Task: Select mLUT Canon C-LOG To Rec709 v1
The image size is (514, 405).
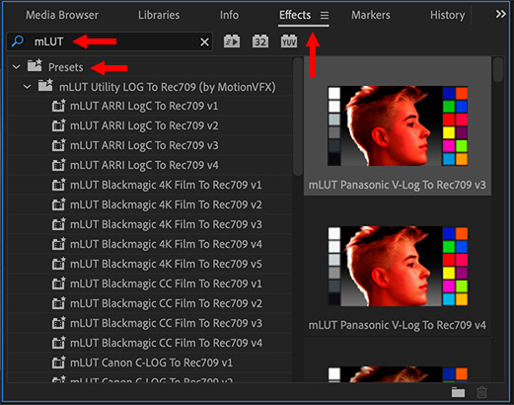Action: click(x=151, y=363)
